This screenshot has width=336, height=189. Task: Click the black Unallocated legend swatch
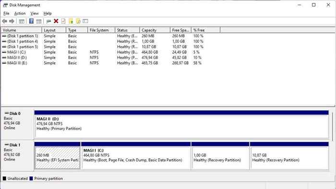[4, 178]
